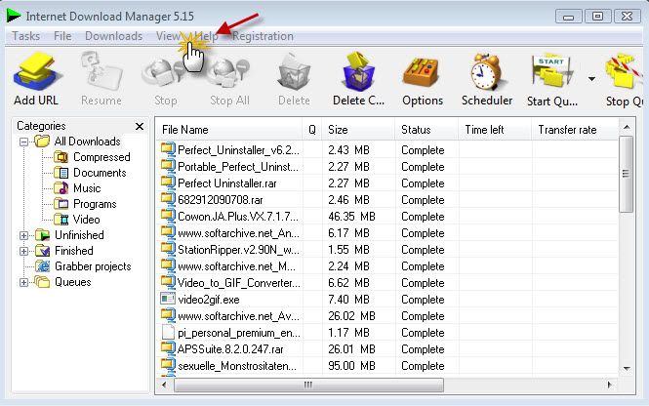Click the 46.35 MB size cell
Image resolution: width=649 pixels, height=406 pixels.
[x=351, y=217]
